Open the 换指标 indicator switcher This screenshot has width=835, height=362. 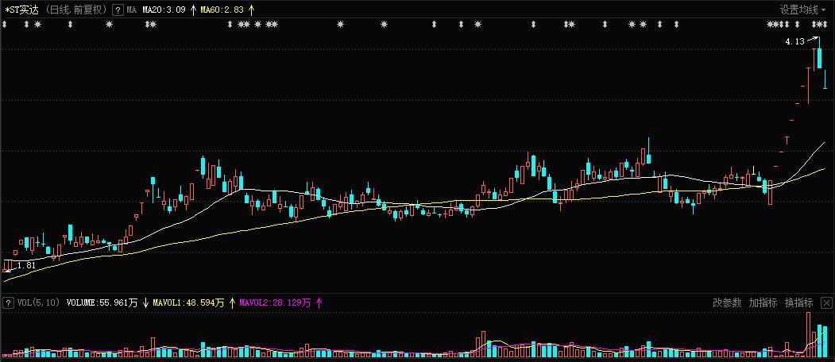click(798, 302)
